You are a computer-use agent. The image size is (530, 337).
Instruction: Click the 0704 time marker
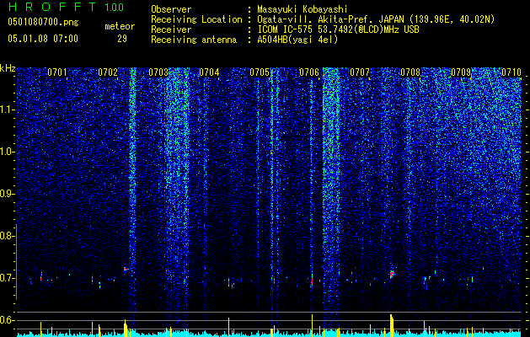pos(209,72)
